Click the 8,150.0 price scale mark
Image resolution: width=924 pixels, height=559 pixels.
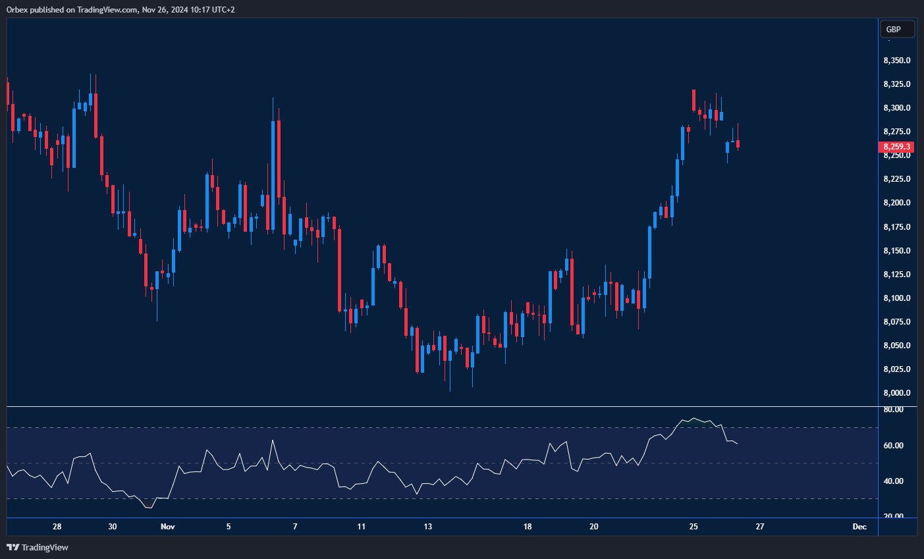tap(896, 251)
